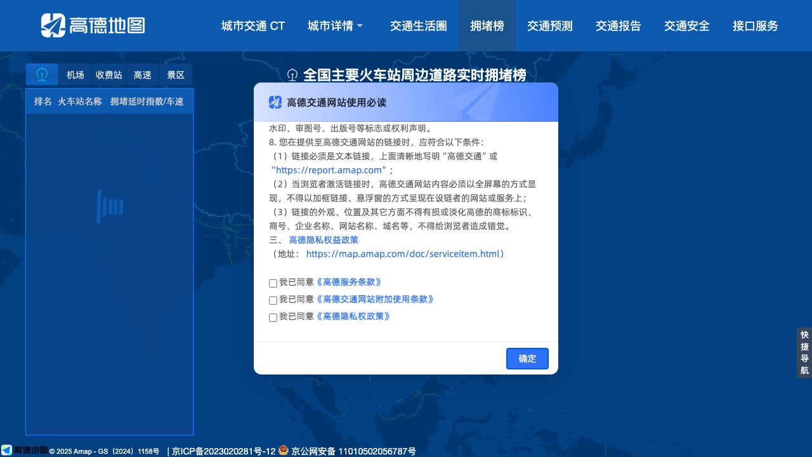The width and height of the screenshot is (812, 457).
Task: Click train icon beside the ranking title
Action: (x=292, y=75)
